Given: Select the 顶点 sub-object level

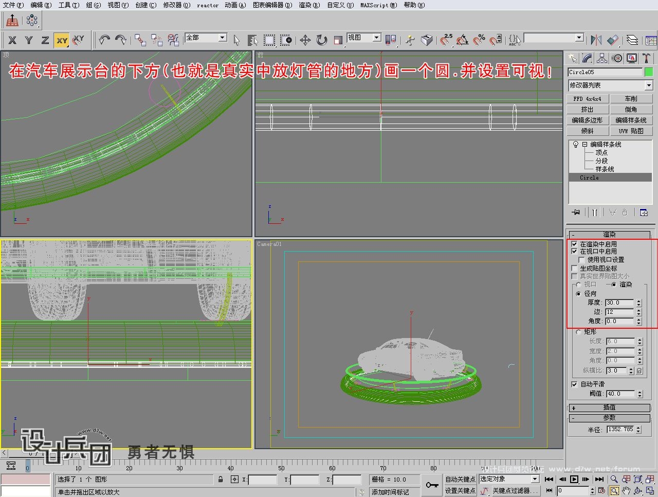Looking at the screenshot, I should [601, 153].
